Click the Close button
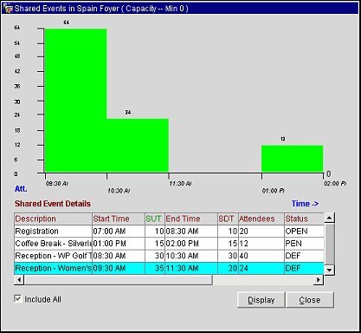 [x=310, y=300]
